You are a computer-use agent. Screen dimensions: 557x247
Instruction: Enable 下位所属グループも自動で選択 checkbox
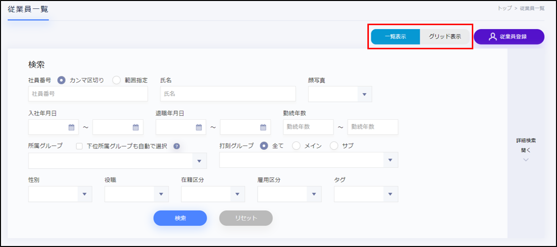pyautogui.click(x=79, y=146)
